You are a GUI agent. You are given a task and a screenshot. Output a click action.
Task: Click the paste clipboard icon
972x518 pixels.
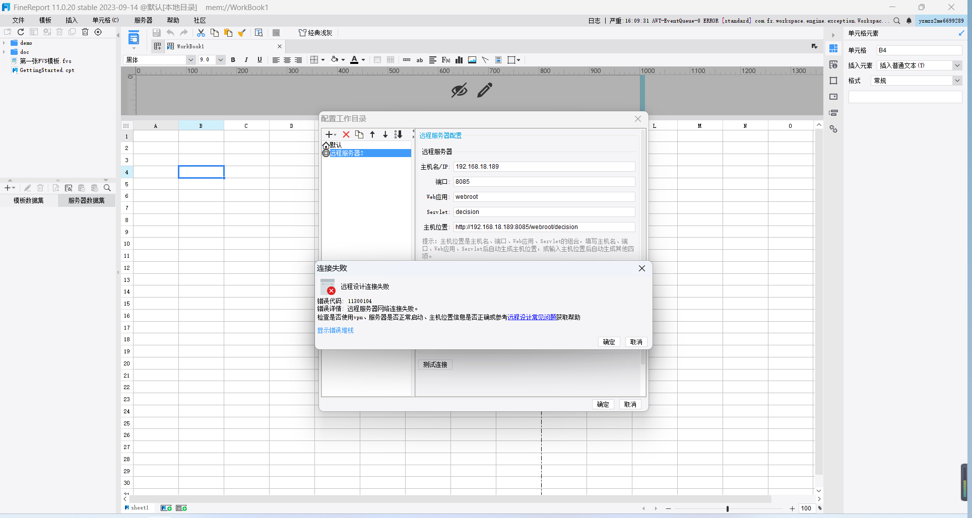tap(228, 33)
